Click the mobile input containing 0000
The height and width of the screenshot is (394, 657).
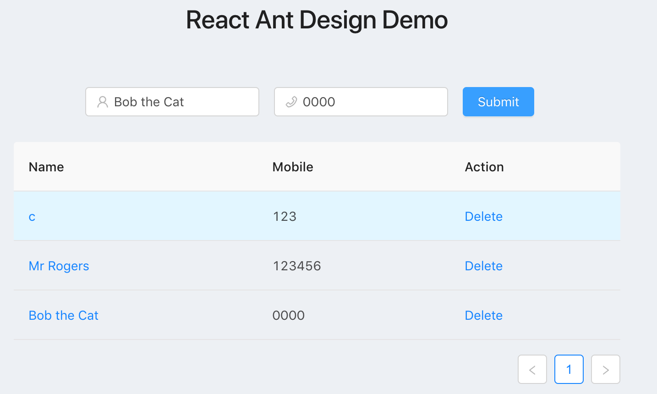(361, 102)
